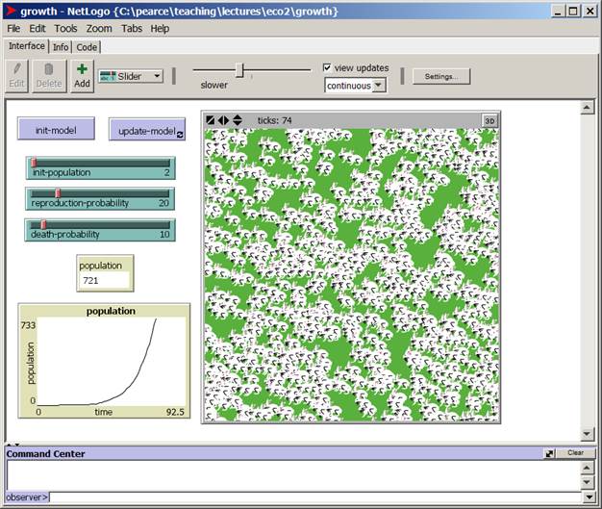
Task: Expand the continuous update mode dropdown
Action: (355, 86)
